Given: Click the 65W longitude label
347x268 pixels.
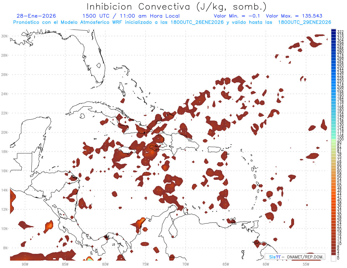Looking at the screenshot, I should point(226,264).
